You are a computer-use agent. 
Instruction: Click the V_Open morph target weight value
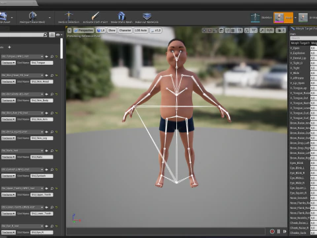[314, 48]
